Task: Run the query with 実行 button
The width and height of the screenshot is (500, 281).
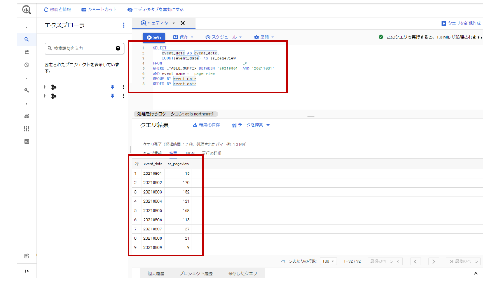Action: [154, 37]
